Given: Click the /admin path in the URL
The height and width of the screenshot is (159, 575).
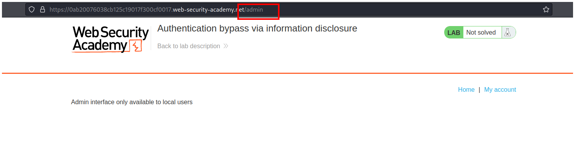Looking at the screenshot, I should (254, 10).
